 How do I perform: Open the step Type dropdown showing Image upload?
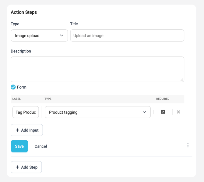pyautogui.click(x=39, y=35)
